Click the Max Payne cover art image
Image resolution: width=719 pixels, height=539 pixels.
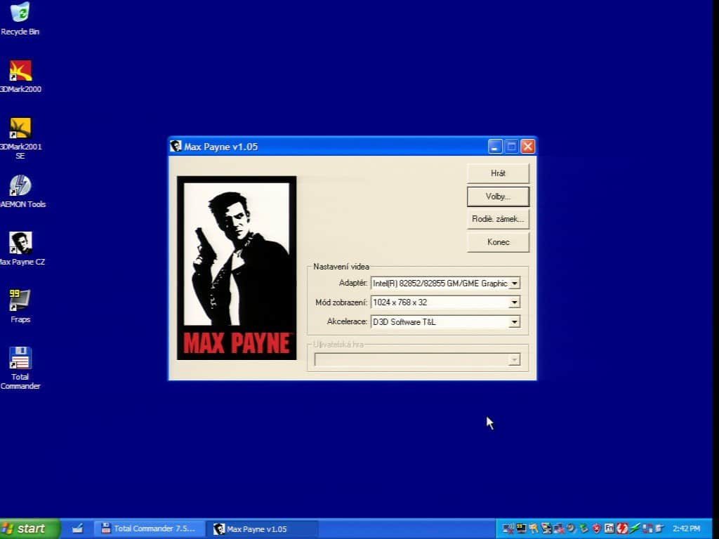coord(237,268)
